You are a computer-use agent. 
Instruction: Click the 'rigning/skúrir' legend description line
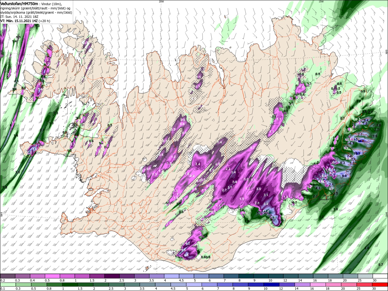(35, 8)
